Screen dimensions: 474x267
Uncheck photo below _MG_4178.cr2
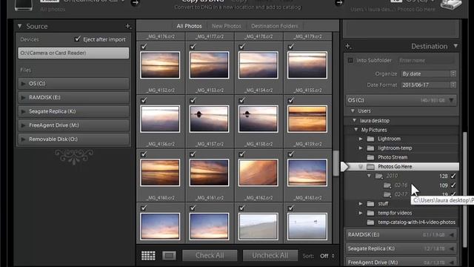click(x=242, y=46)
